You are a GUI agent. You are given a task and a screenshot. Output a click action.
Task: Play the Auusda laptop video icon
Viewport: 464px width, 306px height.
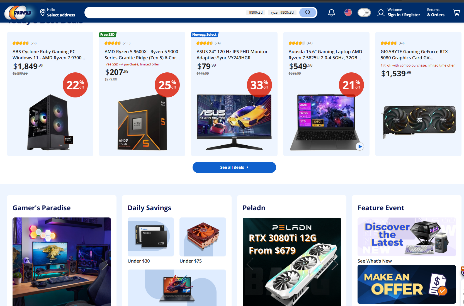tap(360, 146)
